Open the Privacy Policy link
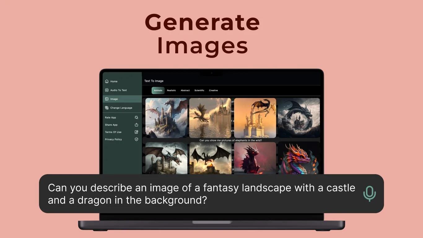423x238 pixels. click(113, 139)
